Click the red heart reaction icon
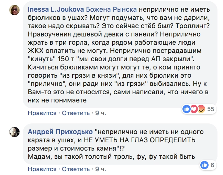The height and width of the screenshot is (175, 223). click(193, 109)
